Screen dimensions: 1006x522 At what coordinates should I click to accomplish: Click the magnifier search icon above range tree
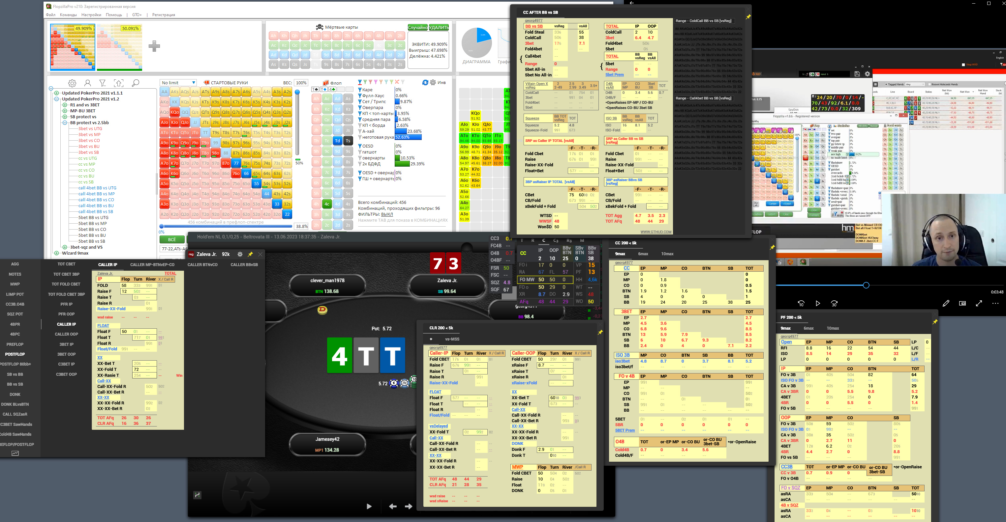coord(135,83)
